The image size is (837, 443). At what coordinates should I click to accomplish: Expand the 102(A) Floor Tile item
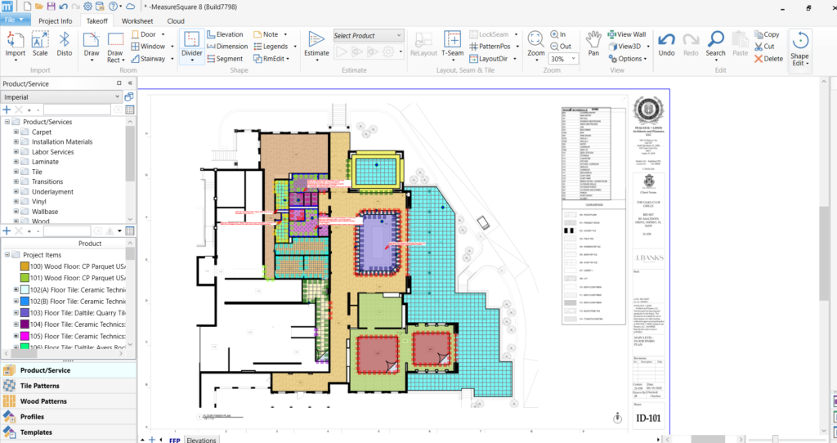[x=16, y=290]
